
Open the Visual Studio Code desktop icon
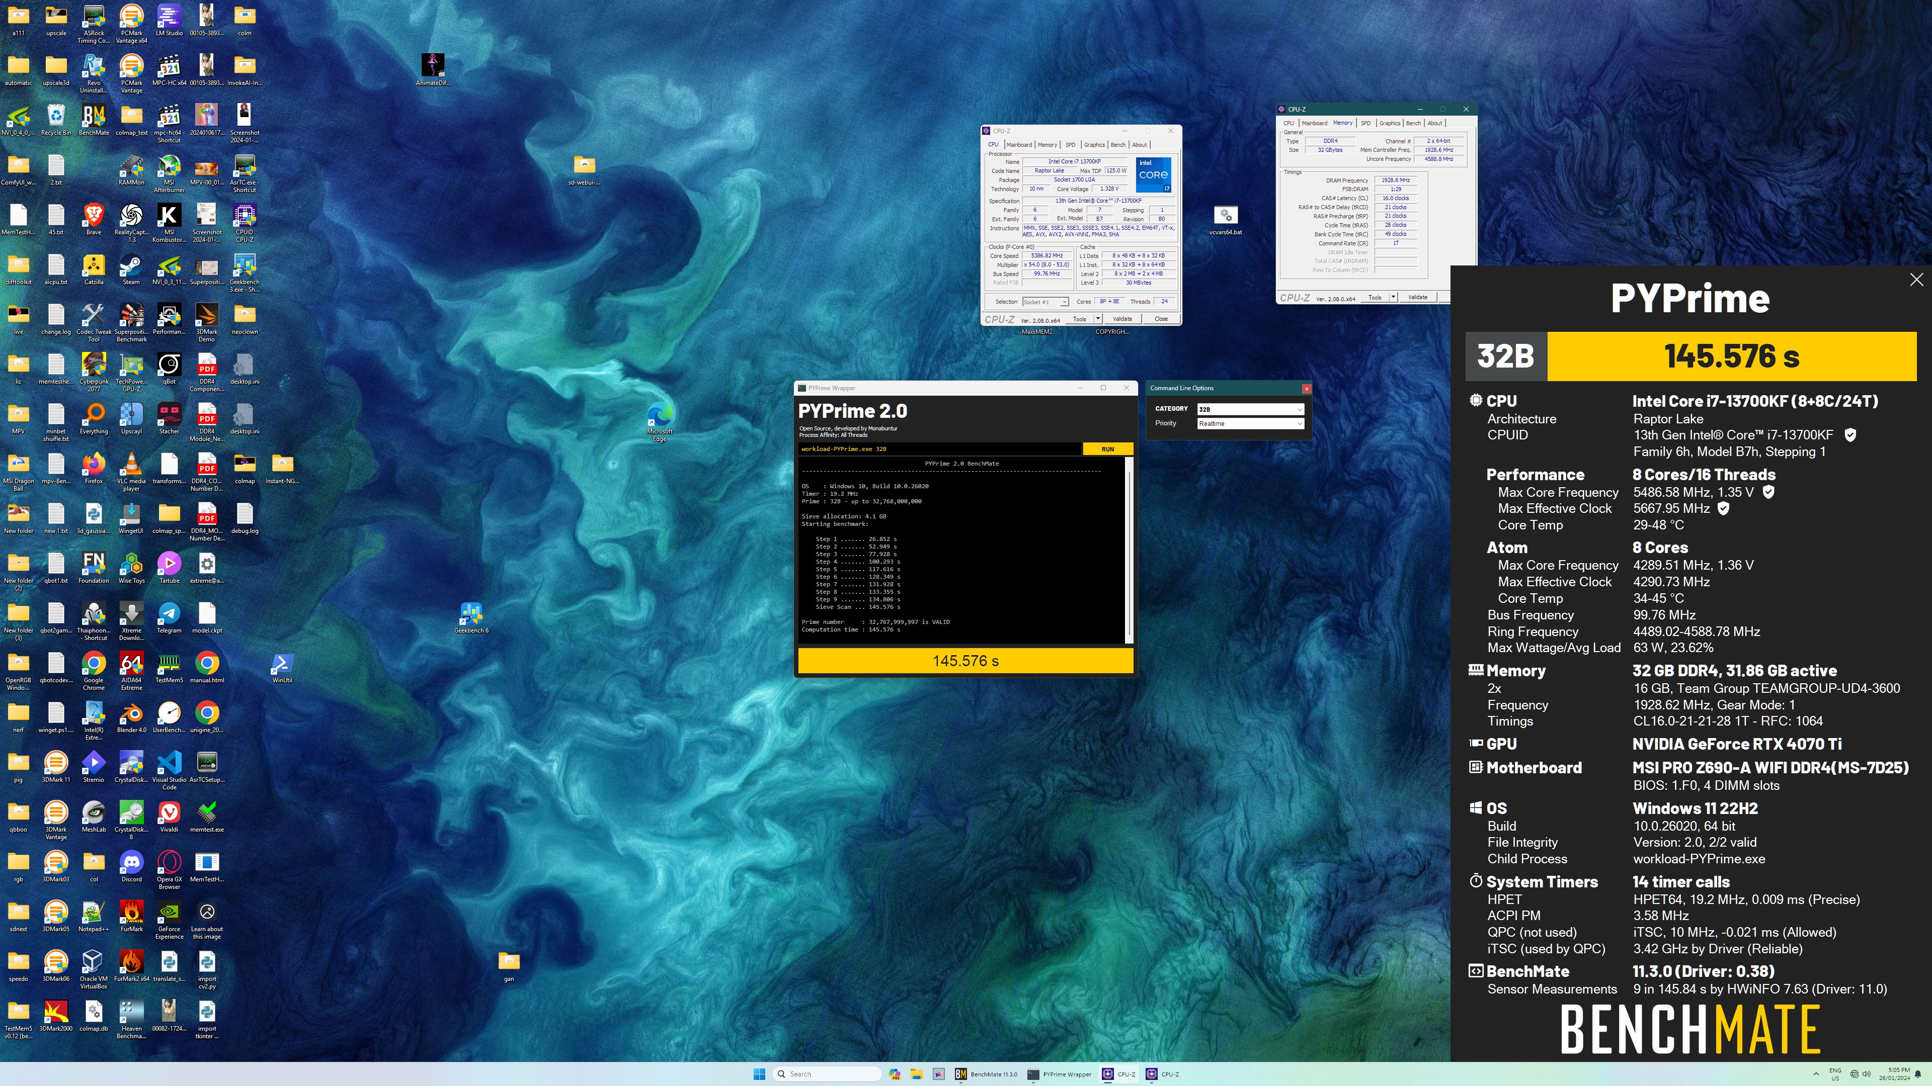(x=169, y=770)
